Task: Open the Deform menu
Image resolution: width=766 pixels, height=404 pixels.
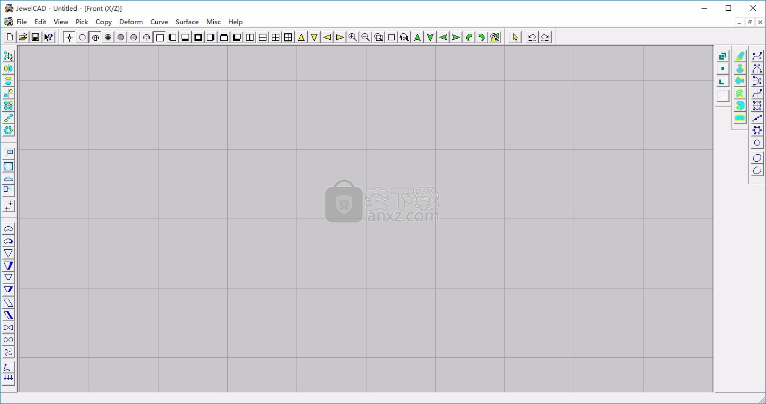Action: coord(131,22)
